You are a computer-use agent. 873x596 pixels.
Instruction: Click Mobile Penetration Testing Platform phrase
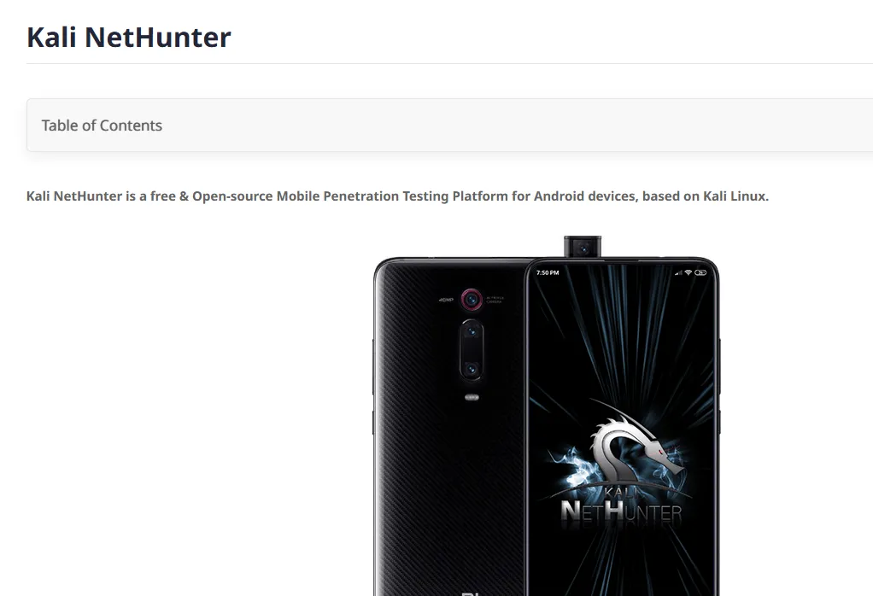click(393, 196)
